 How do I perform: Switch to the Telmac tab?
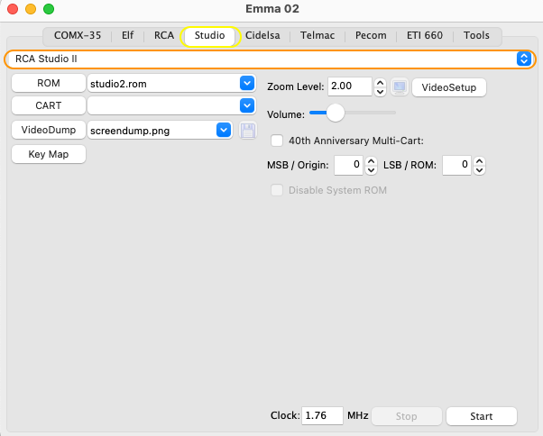coord(318,36)
